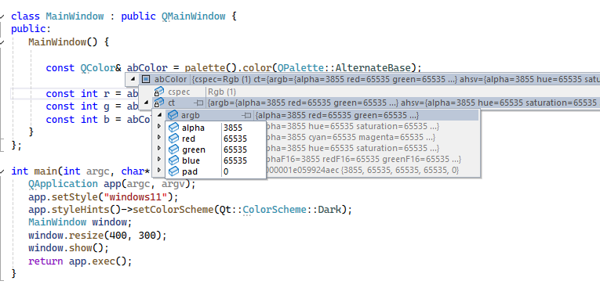600x299 pixels.
Task: Click the green value 65535
Action: pos(235,149)
